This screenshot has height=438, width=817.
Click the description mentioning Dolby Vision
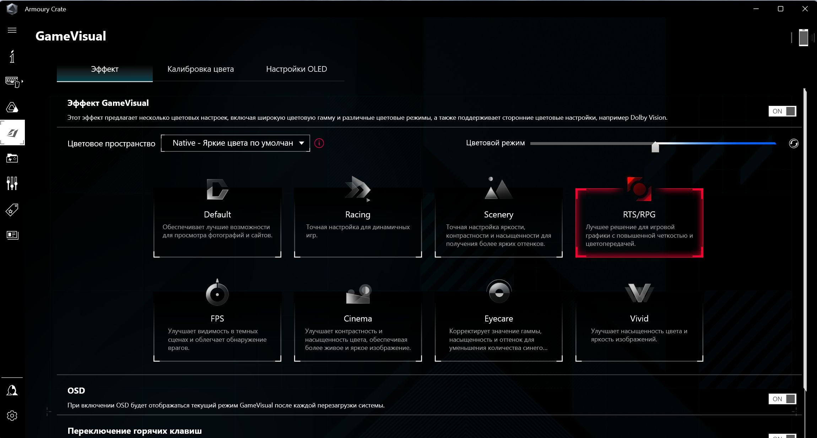pos(367,118)
